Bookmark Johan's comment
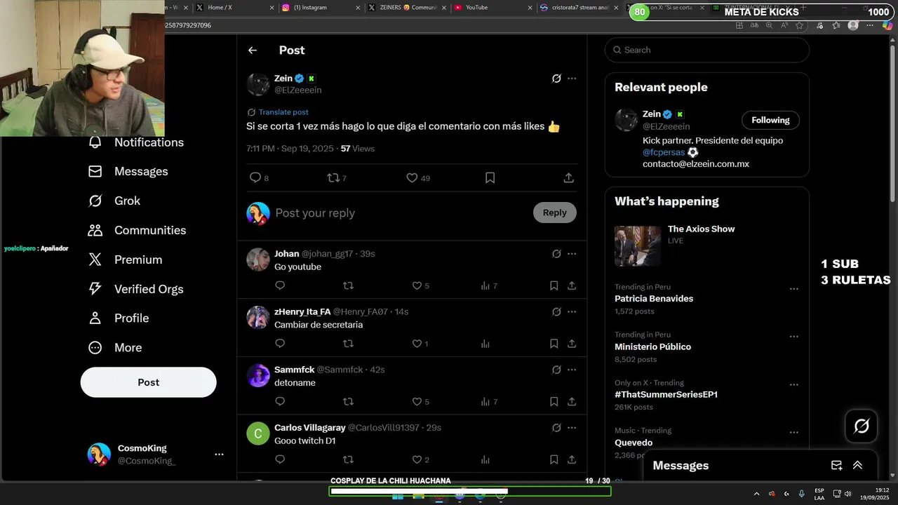Viewport: 898px width, 505px height. pos(554,285)
